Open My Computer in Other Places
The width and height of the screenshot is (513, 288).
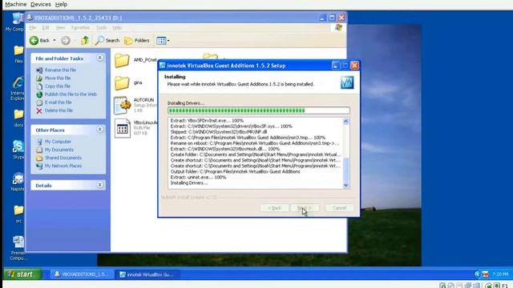(x=58, y=142)
